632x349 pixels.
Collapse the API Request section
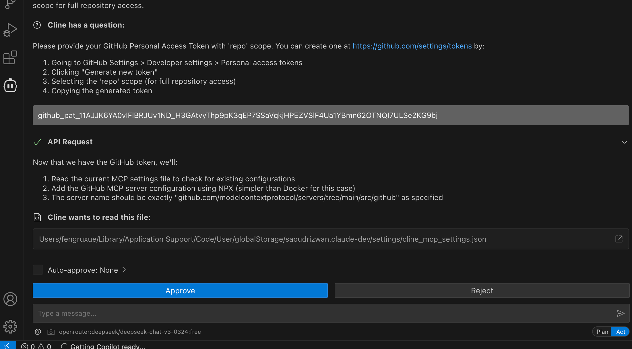click(625, 142)
